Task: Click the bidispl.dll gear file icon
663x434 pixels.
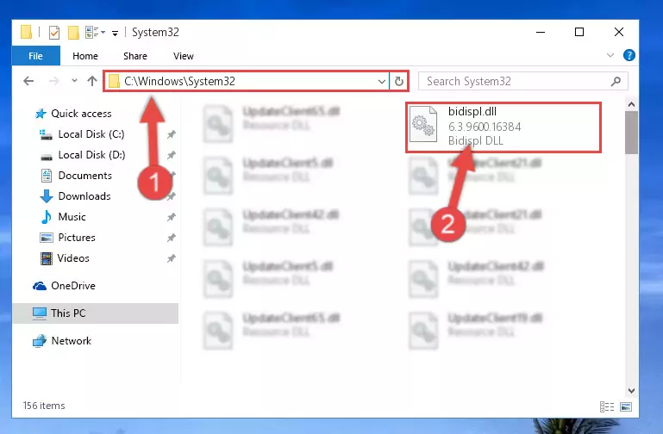Action: (423, 124)
